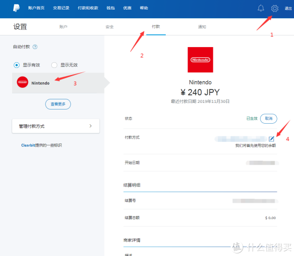294x256 pixels.
Task: Click the 结算总额 label
Action: [x=132, y=218]
